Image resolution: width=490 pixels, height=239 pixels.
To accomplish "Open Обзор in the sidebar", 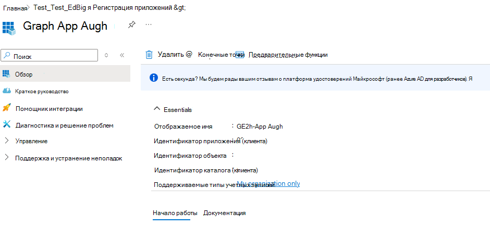I will (x=65, y=73).
